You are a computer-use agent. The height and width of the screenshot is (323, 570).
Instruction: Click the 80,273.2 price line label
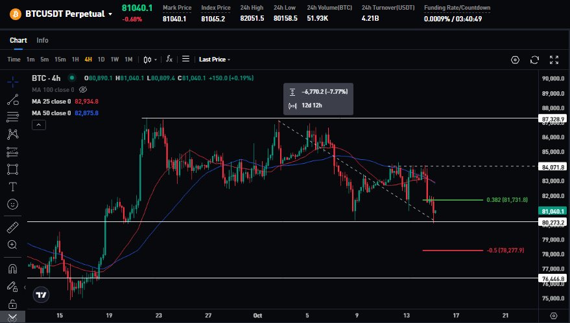(x=553, y=223)
